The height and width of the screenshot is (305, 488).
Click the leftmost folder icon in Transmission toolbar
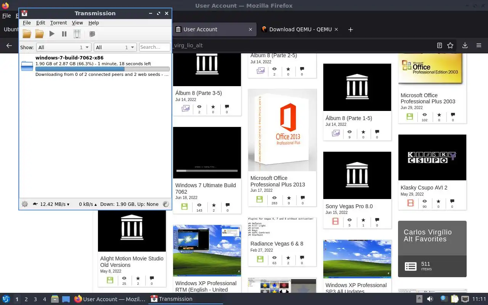[27, 34]
